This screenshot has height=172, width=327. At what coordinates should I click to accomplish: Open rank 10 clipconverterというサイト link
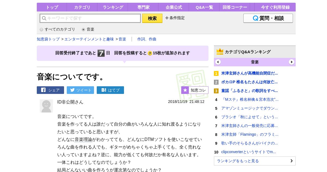[x=249, y=152]
